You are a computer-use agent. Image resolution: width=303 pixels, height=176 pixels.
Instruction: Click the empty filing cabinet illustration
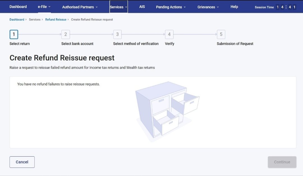167,112
